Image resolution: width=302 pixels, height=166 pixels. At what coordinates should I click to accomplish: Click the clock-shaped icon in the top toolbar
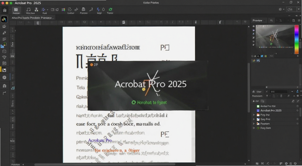coord(70,9)
